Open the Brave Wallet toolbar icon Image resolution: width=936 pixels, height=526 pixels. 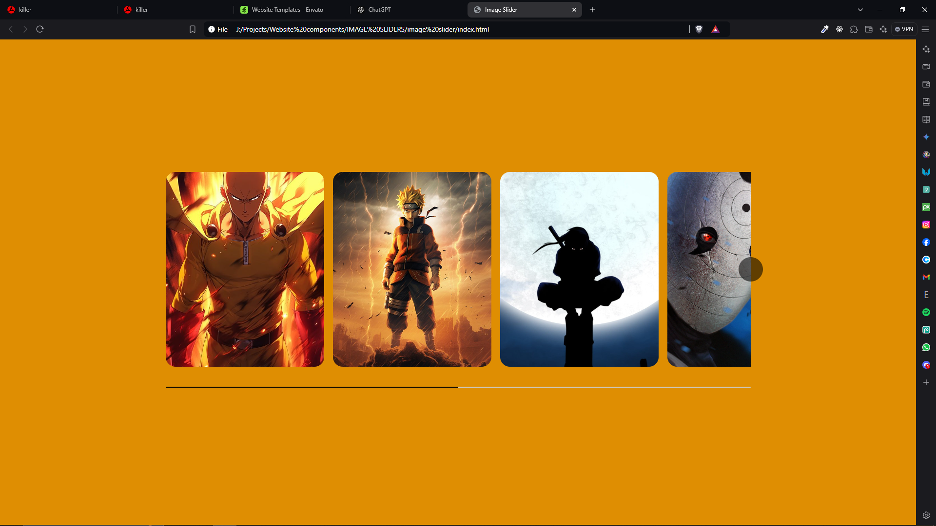coord(869,29)
